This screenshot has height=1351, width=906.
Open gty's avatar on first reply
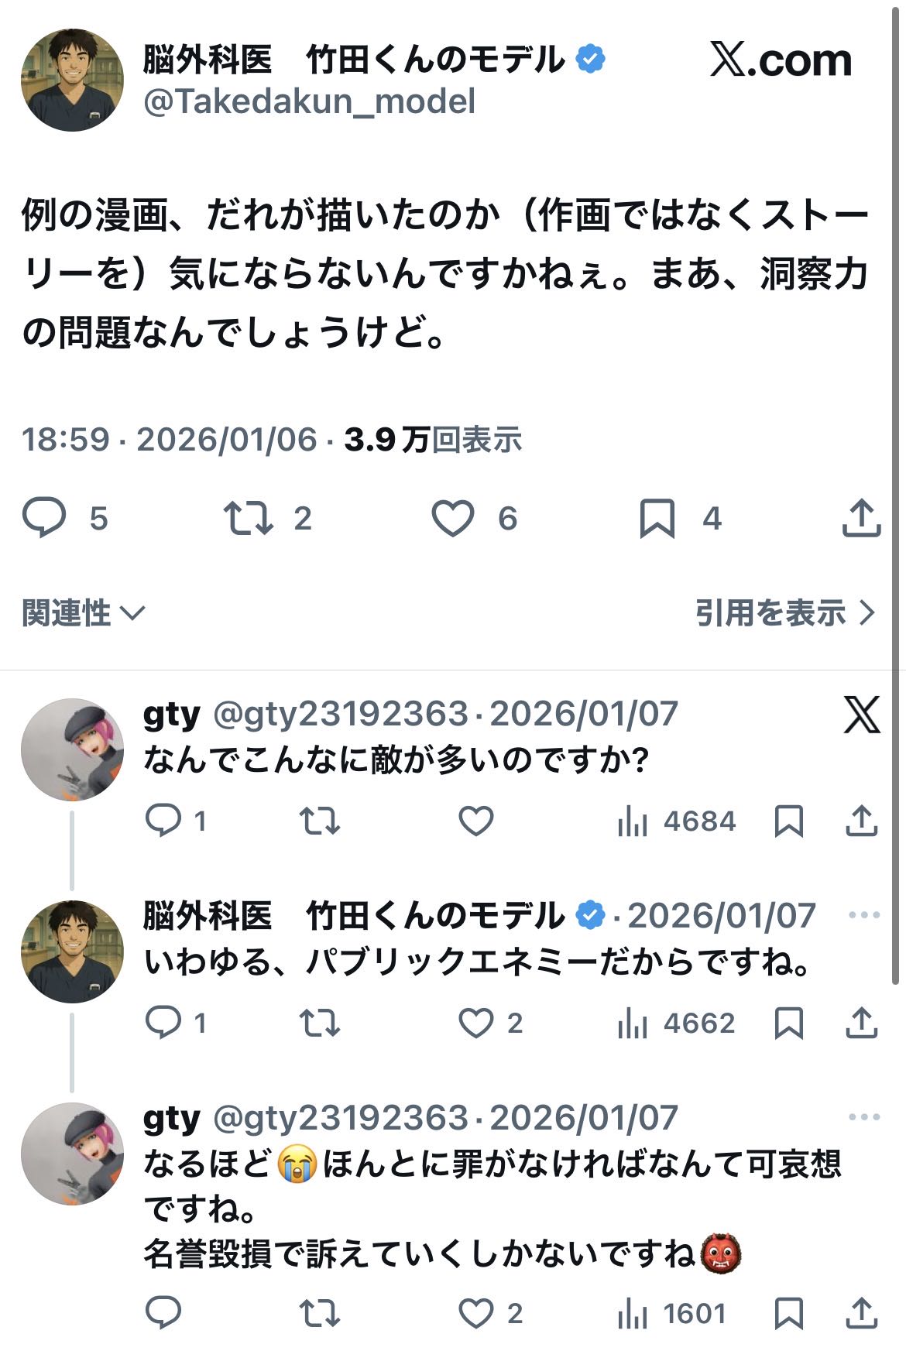coord(72,749)
